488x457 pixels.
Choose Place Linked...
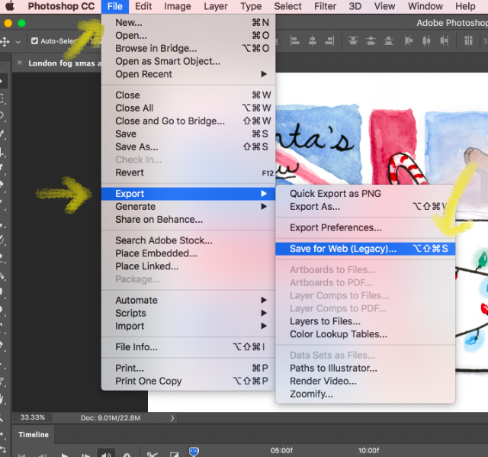[188, 266]
